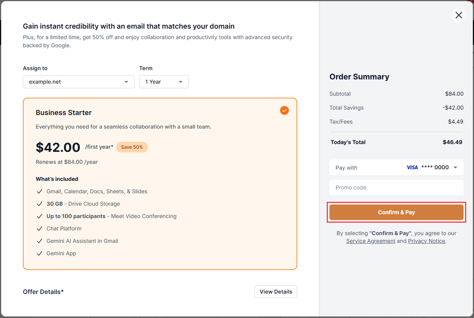Click checkmark beside Gmail, Calendar, Docs
Image resolution: width=474 pixels, height=318 pixels.
click(x=39, y=191)
